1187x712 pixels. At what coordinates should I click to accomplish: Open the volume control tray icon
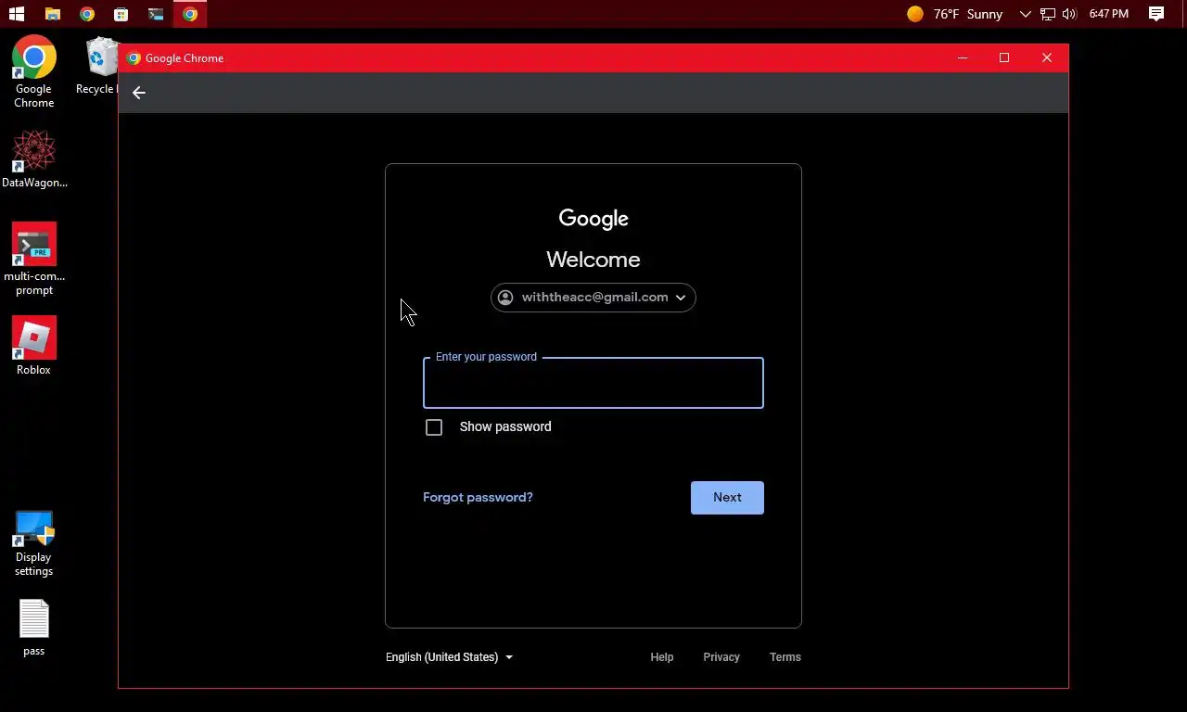1069,14
